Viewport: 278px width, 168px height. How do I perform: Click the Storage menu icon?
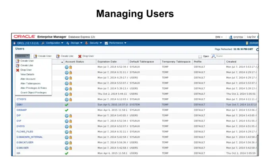click(68, 43)
